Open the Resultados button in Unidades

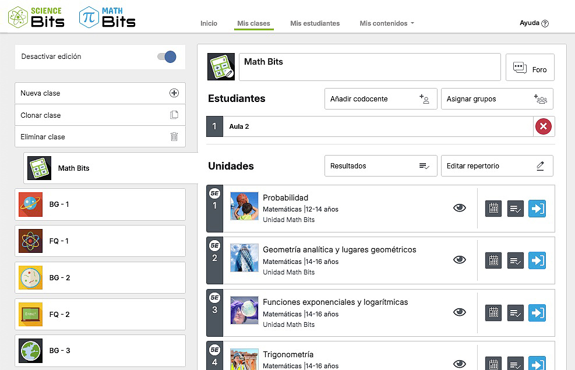(380, 166)
